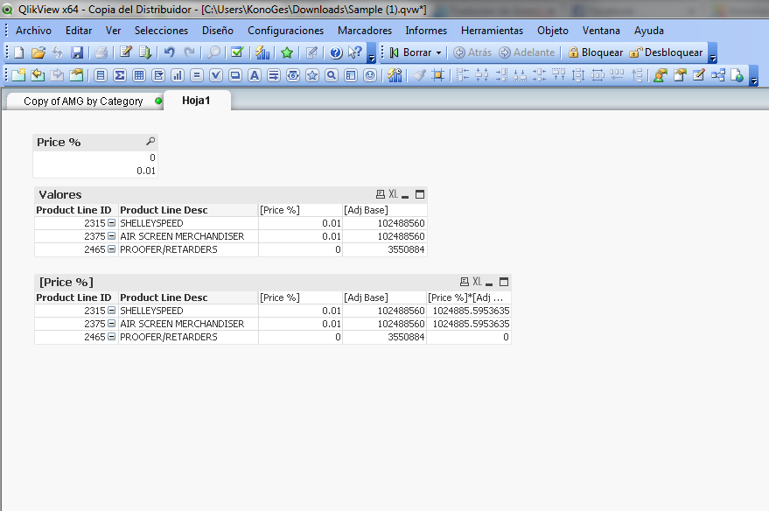Collapse row 2465 in Valores table

point(112,249)
